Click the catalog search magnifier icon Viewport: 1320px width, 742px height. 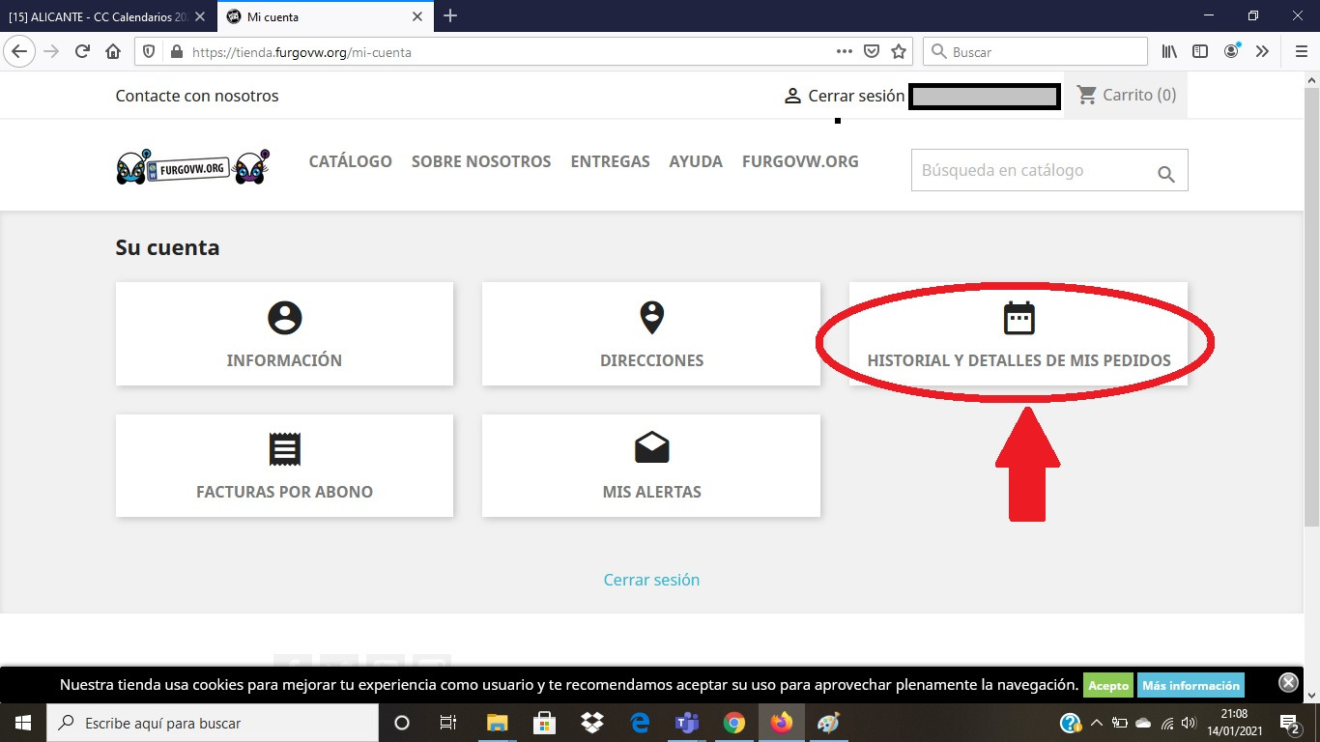(1166, 174)
